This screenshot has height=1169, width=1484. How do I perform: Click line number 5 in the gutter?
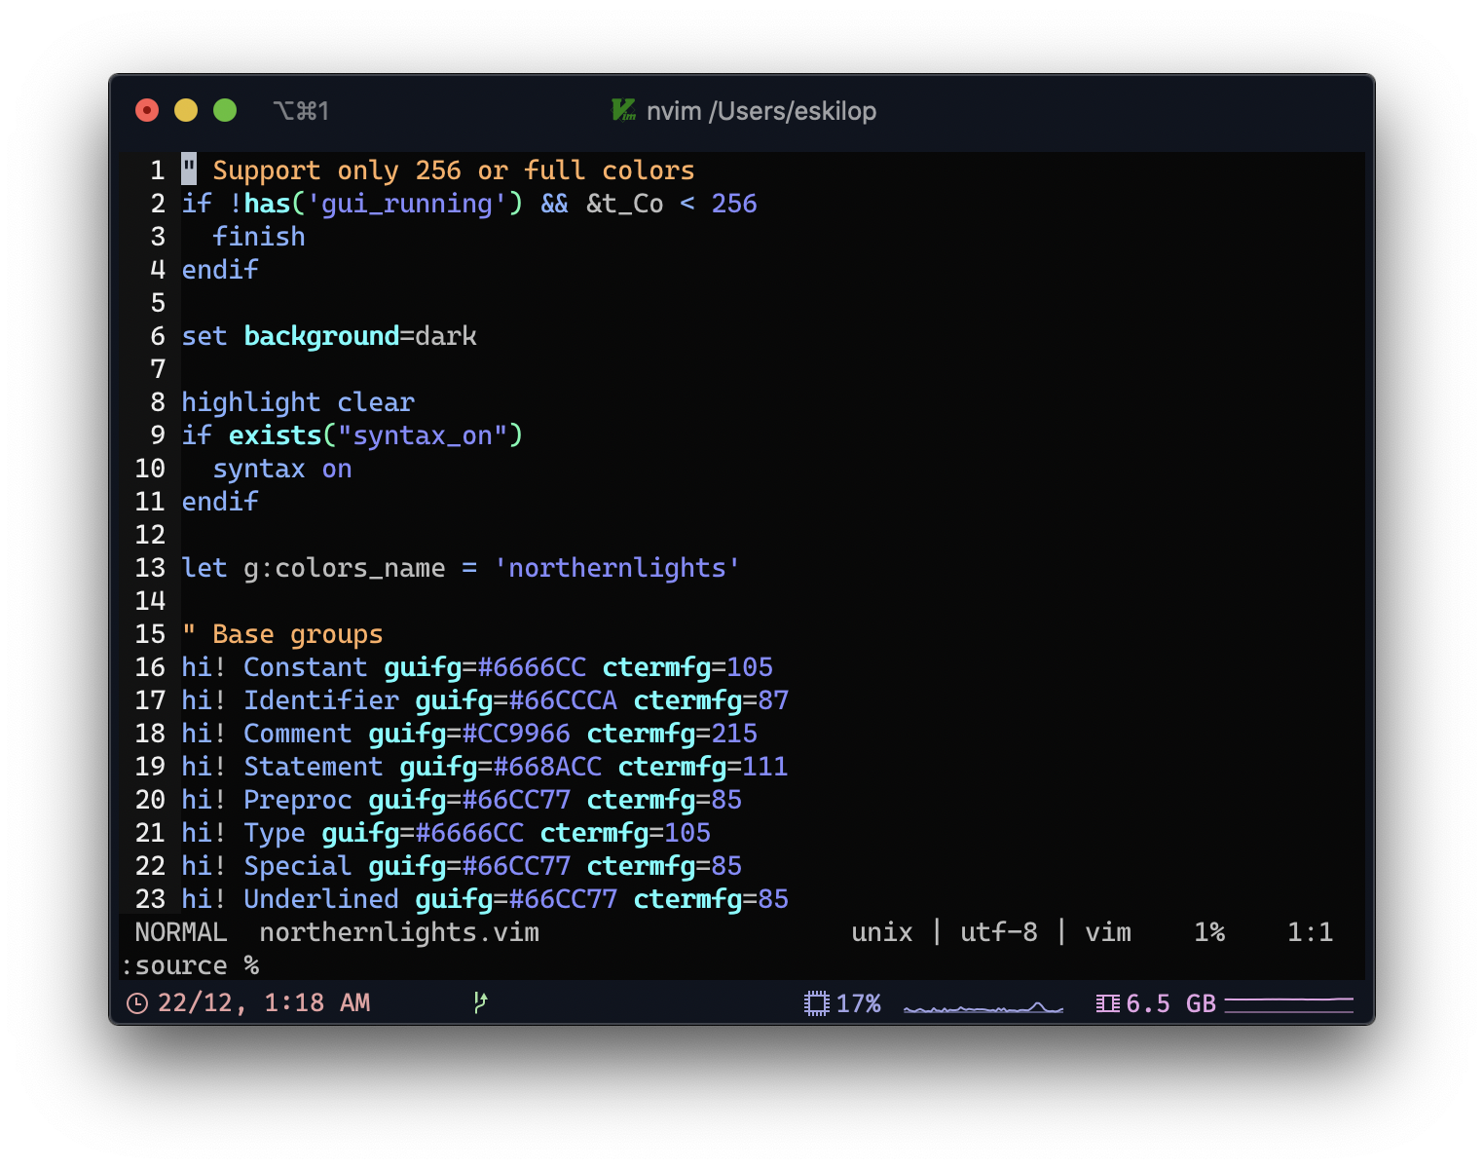tap(158, 303)
